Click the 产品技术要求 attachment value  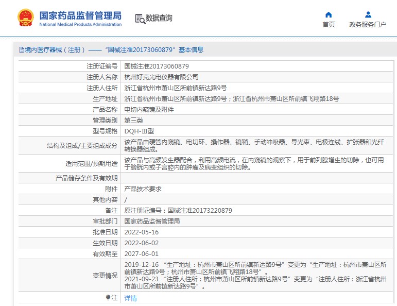pos(143,189)
